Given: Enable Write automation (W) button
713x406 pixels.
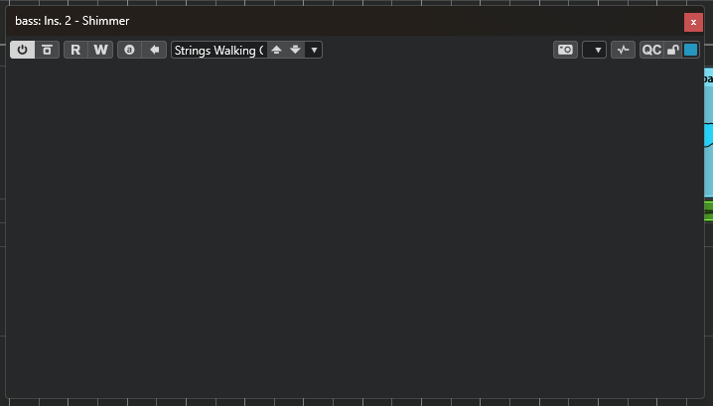Looking at the screenshot, I should pos(100,50).
